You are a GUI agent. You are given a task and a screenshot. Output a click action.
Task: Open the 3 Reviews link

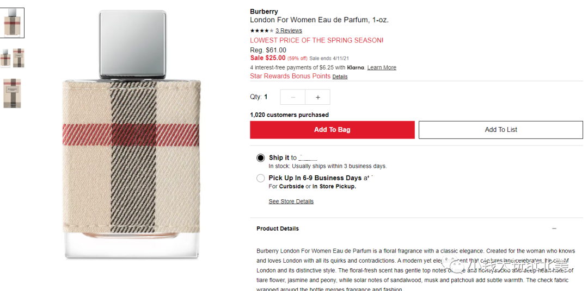point(289,30)
